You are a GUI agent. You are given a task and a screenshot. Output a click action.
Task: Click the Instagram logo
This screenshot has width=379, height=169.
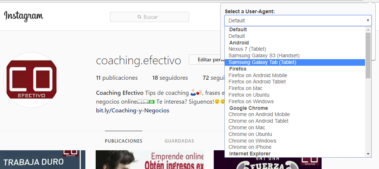24,16
